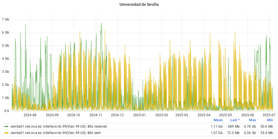Image resolution: width=278 pixels, height=139 pixels.
Task: Toggle the Bits sent series in legend
Action: (56, 133)
